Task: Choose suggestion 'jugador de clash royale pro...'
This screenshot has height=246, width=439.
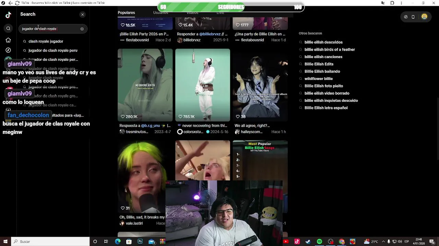Action: pyautogui.click(x=53, y=87)
